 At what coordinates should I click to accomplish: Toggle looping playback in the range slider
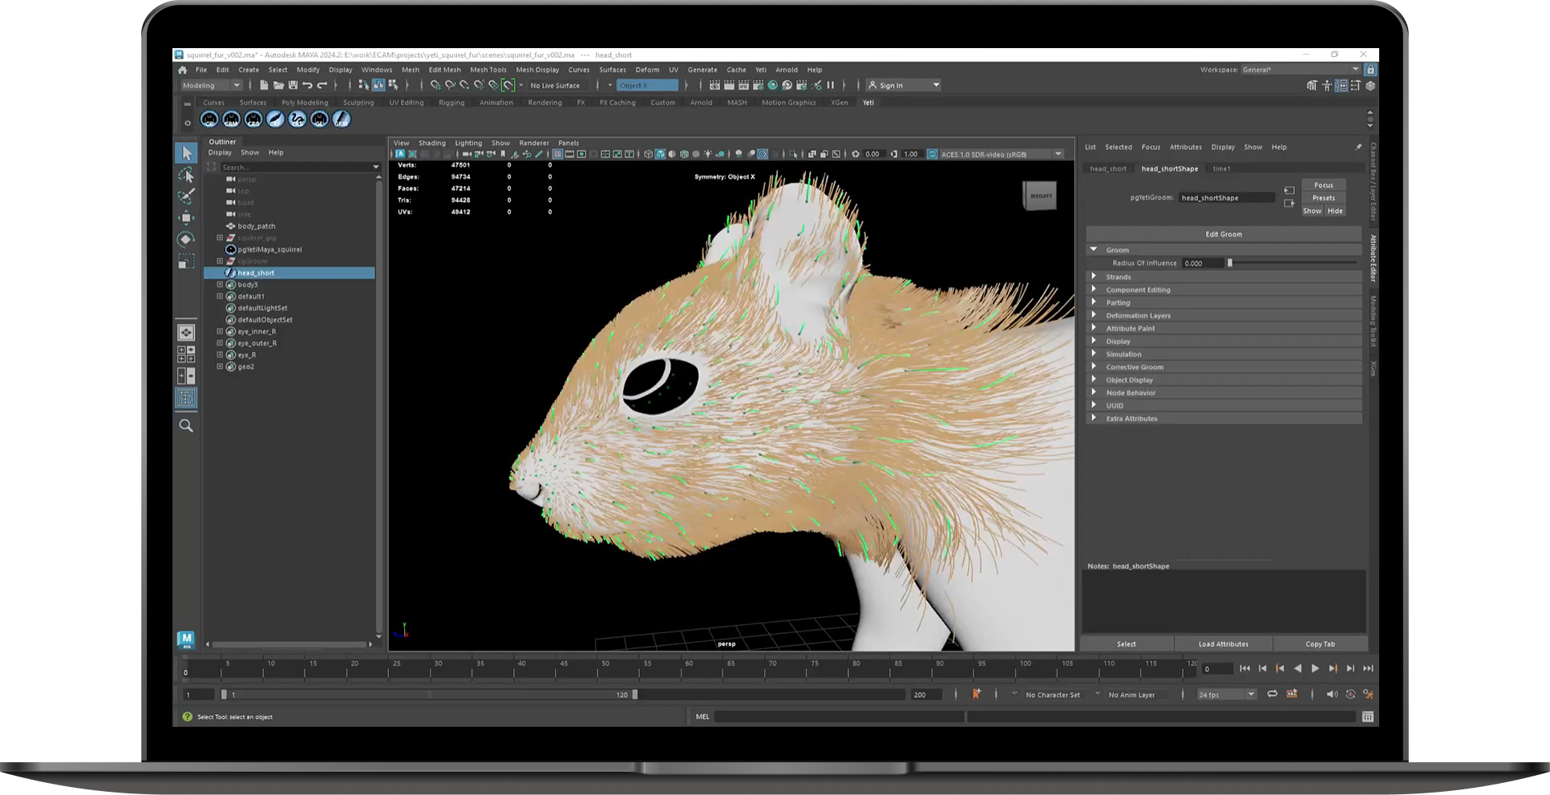coord(1272,694)
